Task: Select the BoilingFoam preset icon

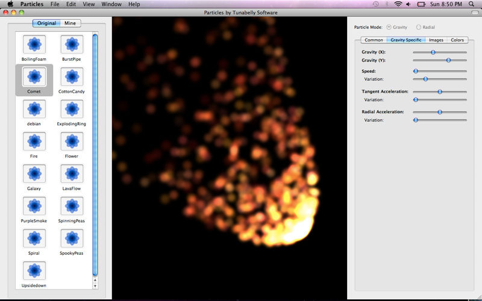Action: click(x=34, y=45)
